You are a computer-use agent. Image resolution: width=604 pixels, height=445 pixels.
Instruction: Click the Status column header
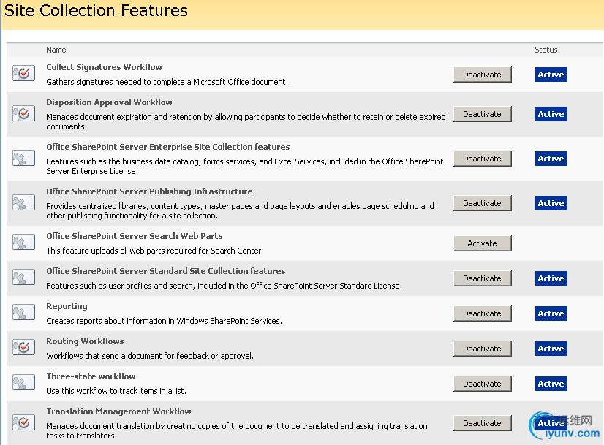[x=546, y=50]
